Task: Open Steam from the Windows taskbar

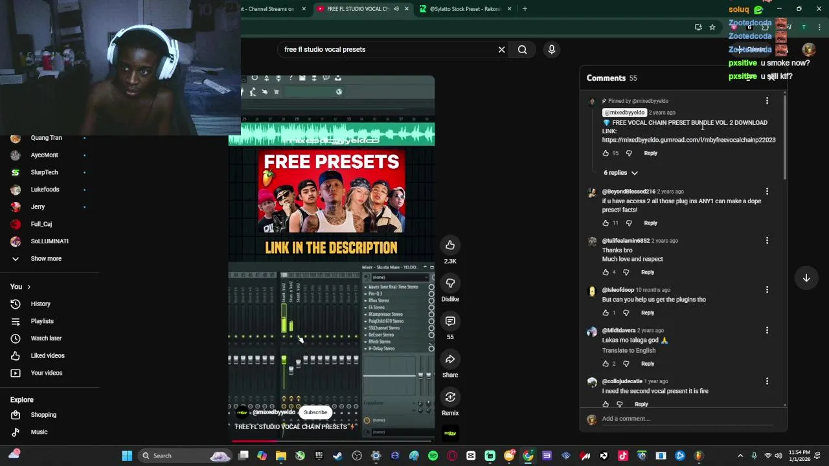Action: coord(337,456)
